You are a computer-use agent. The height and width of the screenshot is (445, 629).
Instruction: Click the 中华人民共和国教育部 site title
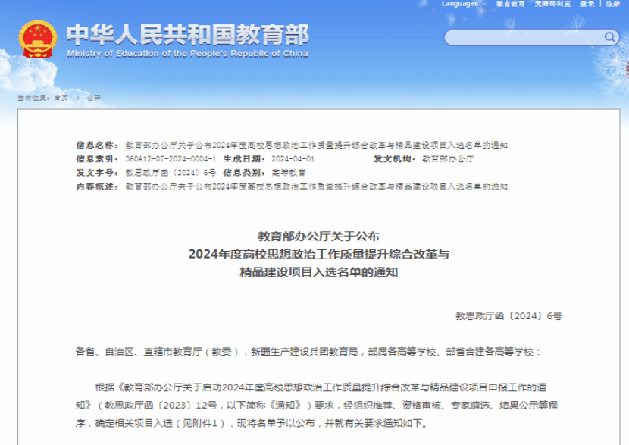(188, 35)
